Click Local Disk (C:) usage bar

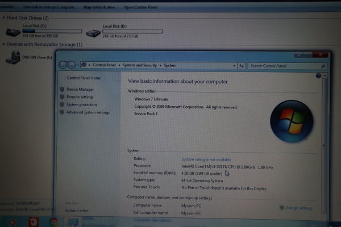pos(52,31)
